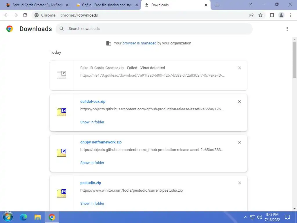Click the failed Fake-ID-Cards-Creator.zip file icon
This screenshot has height=223, width=297.
point(61,75)
